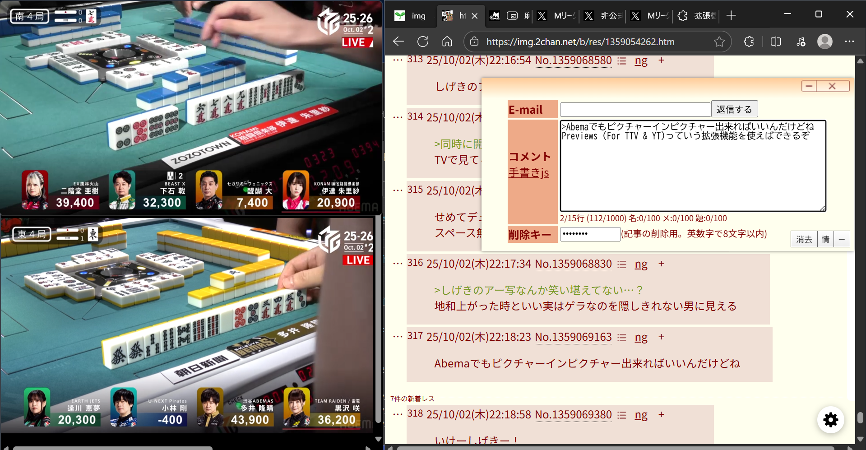866x450 pixels.
Task: Open the browser settings and more menu
Action: (849, 42)
